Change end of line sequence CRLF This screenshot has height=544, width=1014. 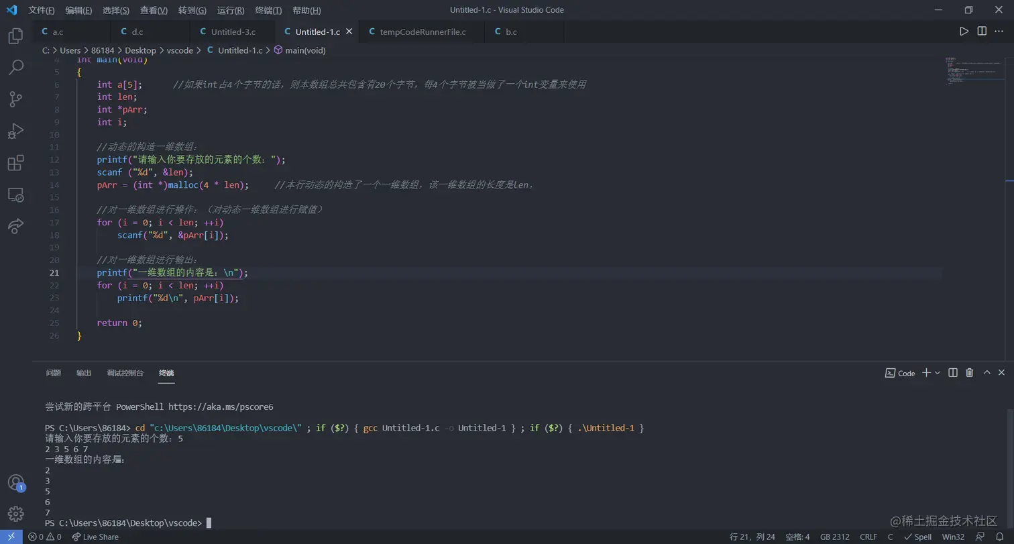tap(868, 537)
